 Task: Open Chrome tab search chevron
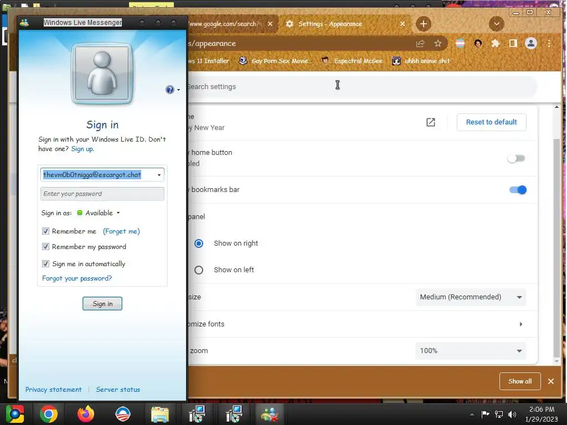[x=497, y=24]
